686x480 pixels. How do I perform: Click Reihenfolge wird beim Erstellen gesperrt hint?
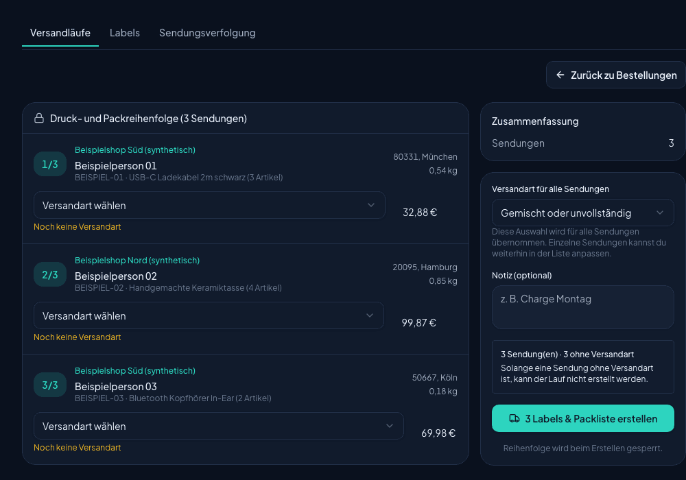pos(582,448)
